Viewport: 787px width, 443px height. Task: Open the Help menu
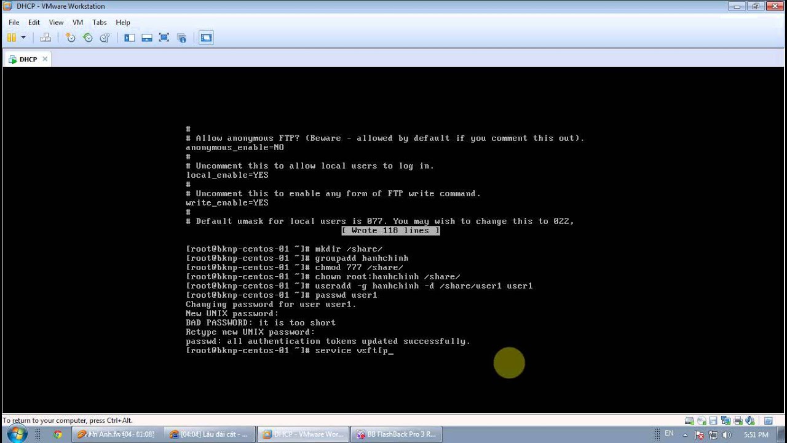(x=123, y=22)
